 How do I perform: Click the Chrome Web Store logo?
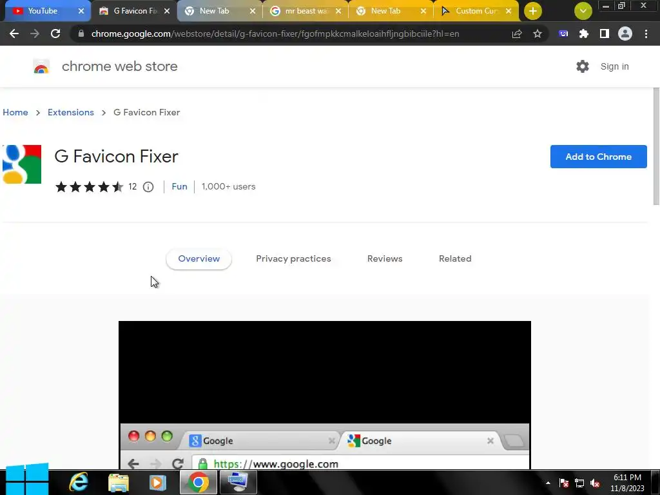coord(41,66)
